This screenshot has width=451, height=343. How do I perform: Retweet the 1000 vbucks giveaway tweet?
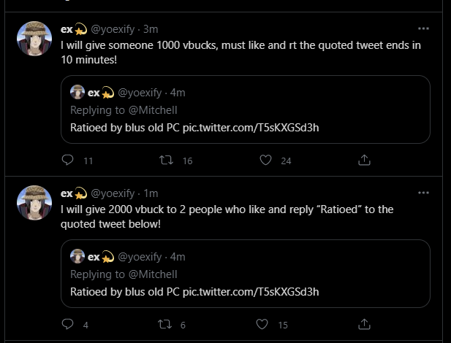[166, 161]
